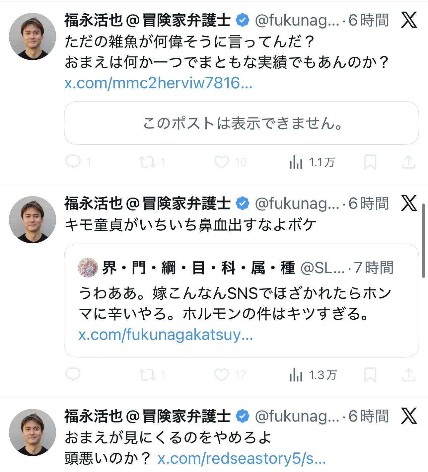Share the second post with quoted tweet
The height and width of the screenshot is (472, 428).
pyautogui.click(x=408, y=375)
